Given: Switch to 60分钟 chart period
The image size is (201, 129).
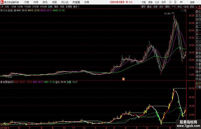Looking at the screenshot, I should click(43, 7).
